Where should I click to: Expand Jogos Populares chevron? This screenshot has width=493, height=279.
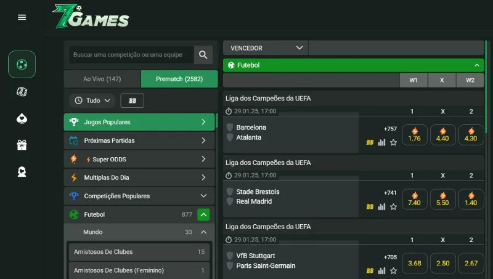[x=203, y=122]
